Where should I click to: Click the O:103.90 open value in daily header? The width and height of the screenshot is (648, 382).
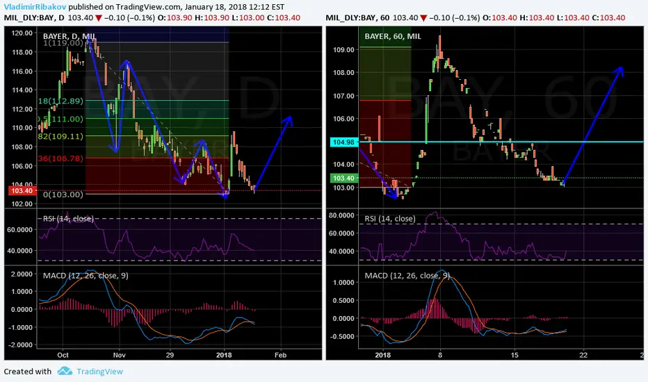pyautogui.click(x=174, y=18)
